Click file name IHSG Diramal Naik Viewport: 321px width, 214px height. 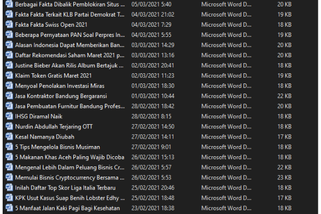click(39, 117)
